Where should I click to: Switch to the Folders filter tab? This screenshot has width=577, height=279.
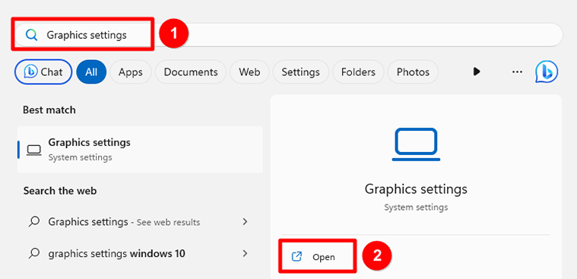tap(358, 71)
